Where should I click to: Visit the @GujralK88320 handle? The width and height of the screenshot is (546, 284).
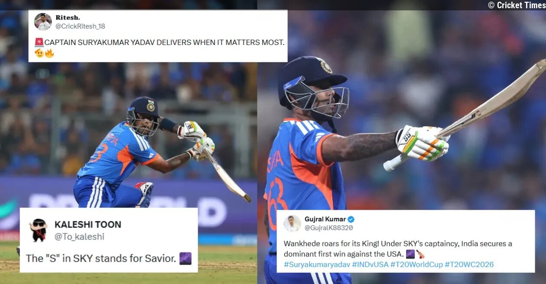(329, 228)
